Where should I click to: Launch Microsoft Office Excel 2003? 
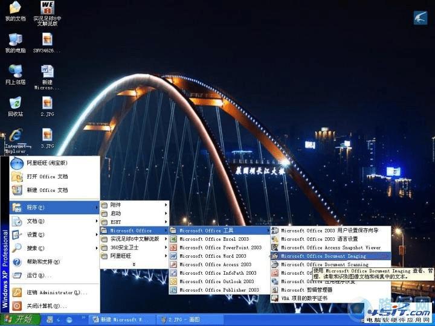coord(214,239)
